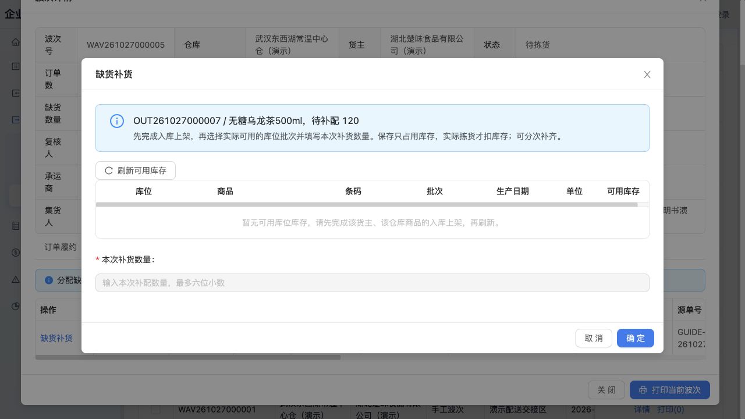
Task: Click the 源单号 column header in the drawer
Action: (x=690, y=310)
